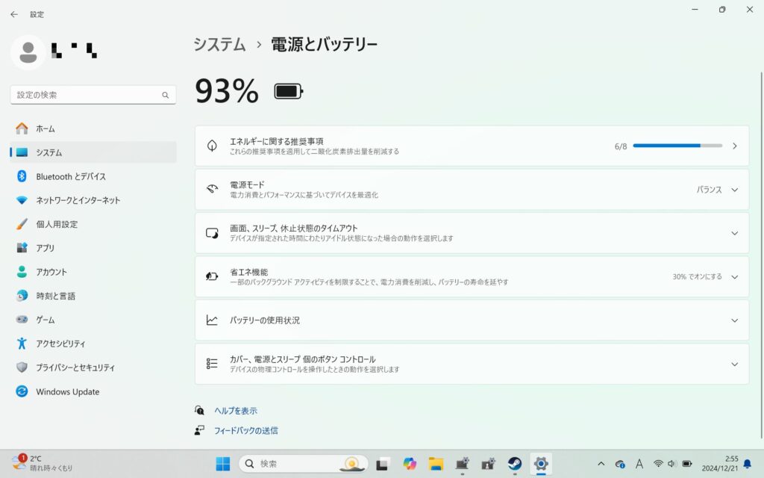Click the 設定の検索 input field
This screenshot has width=764, height=478.
86,96
